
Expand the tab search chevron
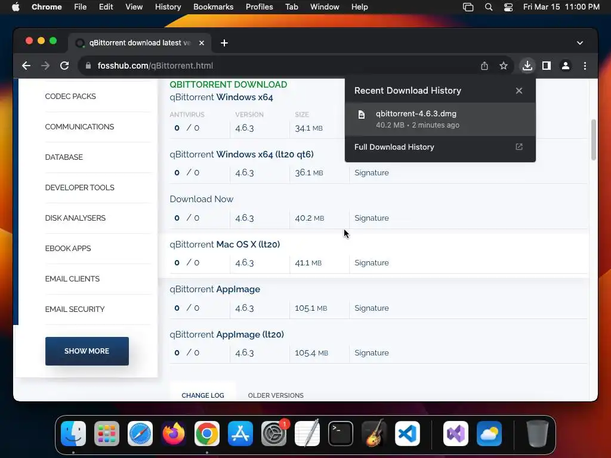click(580, 43)
